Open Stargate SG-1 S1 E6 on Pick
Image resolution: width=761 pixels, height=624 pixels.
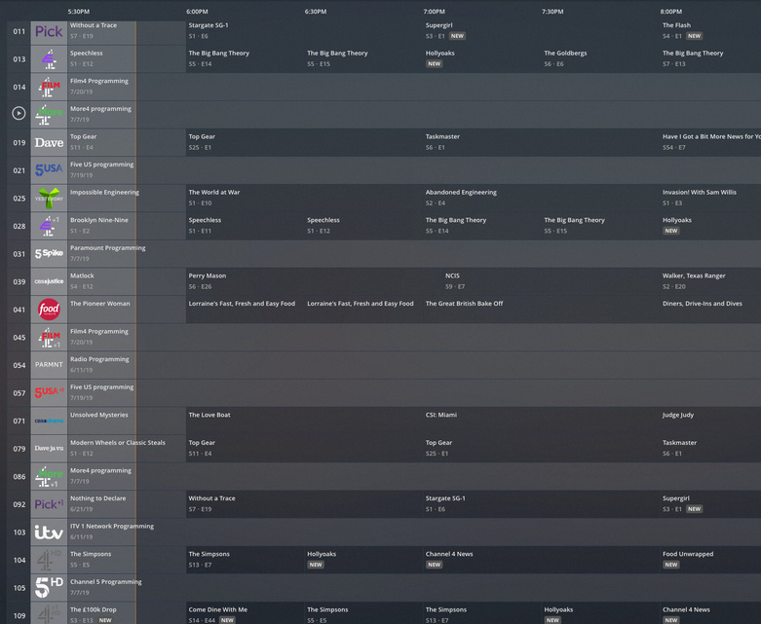click(304, 32)
